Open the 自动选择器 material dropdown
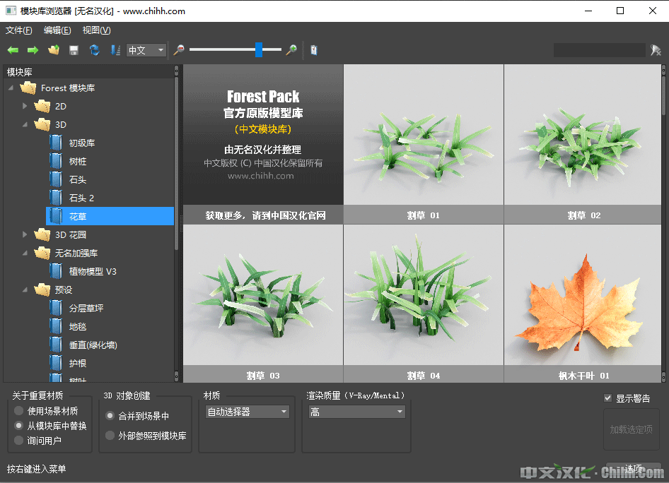The height and width of the screenshot is (483, 669). (247, 412)
